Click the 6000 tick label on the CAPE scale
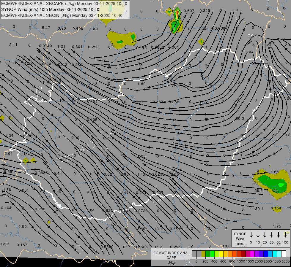 pos(286,261)
